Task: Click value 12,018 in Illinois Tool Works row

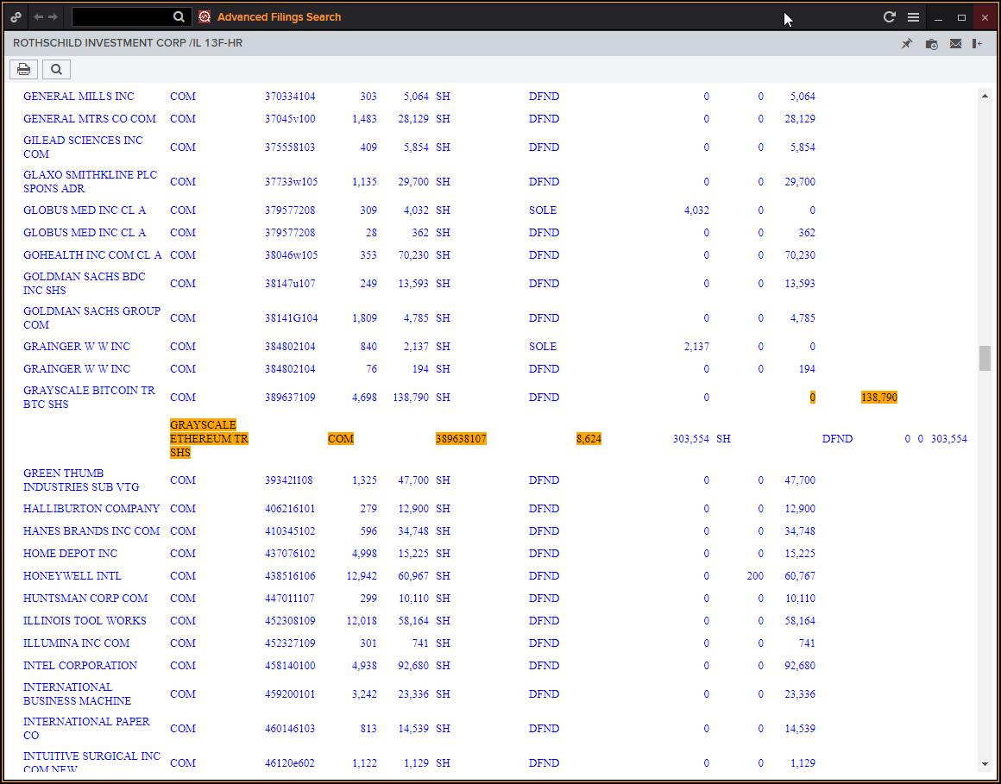Action: 362,621
